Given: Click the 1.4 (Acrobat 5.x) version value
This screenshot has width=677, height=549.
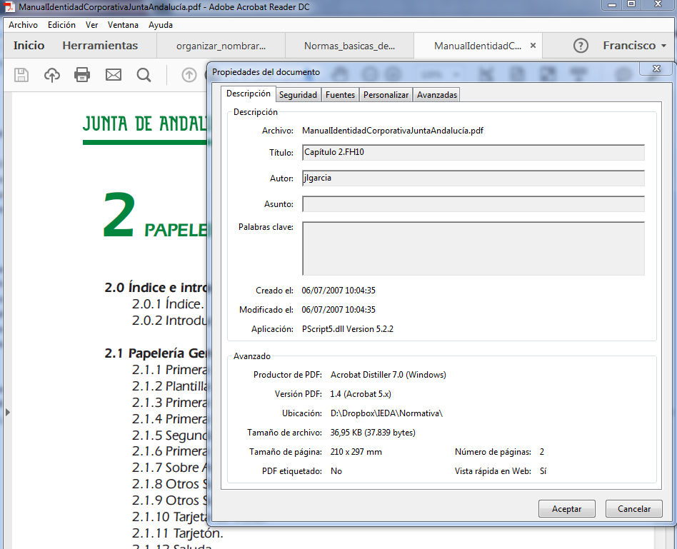Looking at the screenshot, I should 361,394.
